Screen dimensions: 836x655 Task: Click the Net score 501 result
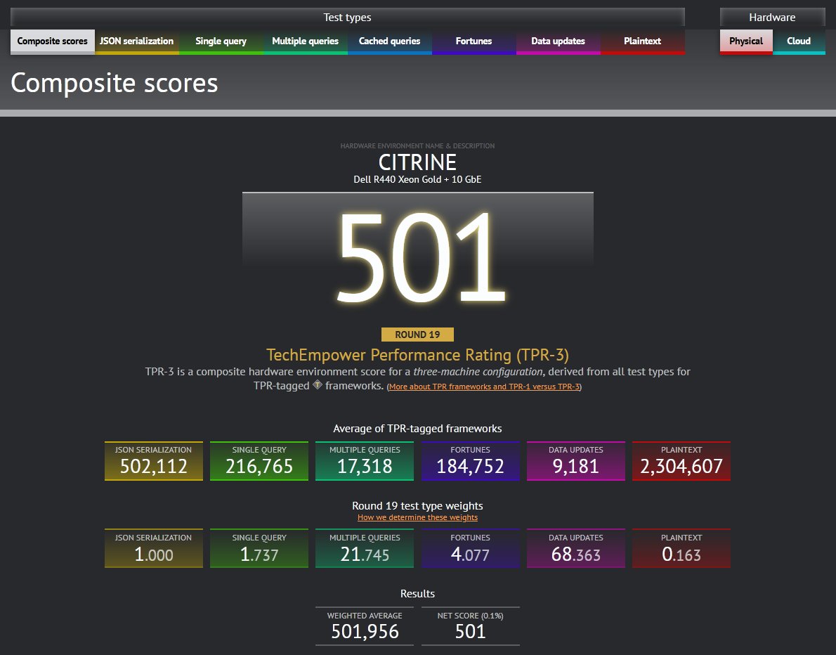470,626
